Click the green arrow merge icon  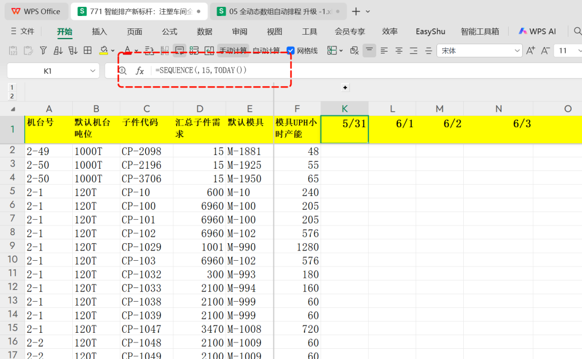click(209, 51)
